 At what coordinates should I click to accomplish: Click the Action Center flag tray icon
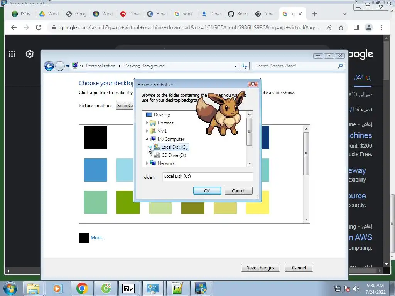pos(347,289)
